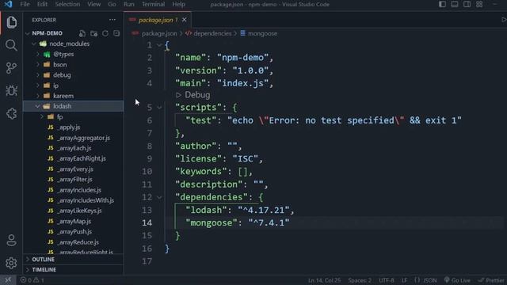This screenshot has height=285, width=507.
Task: Open the Terminal menu
Action: [x=153, y=4]
